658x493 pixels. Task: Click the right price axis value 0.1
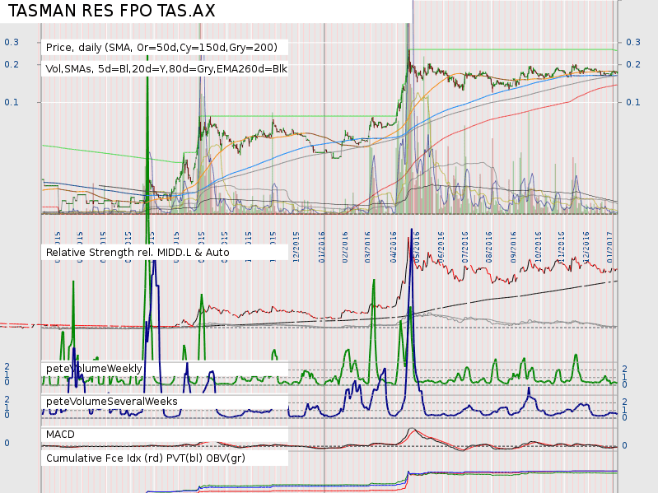click(633, 102)
